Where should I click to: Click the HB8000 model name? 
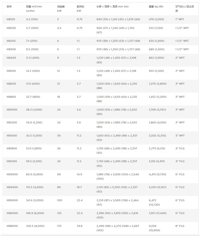(12, 226)
